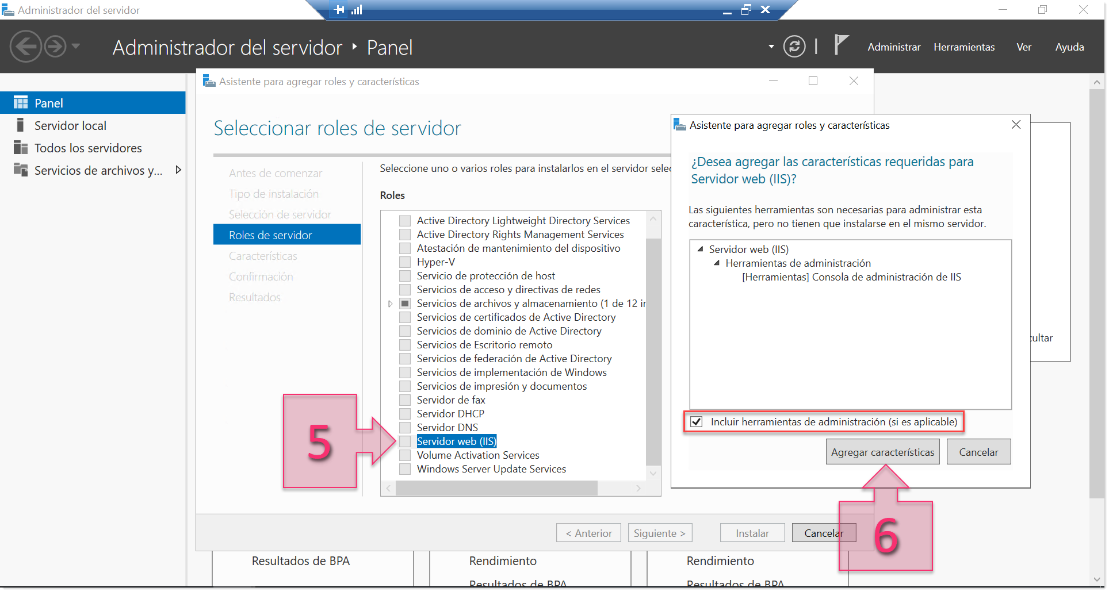The height and width of the screenshot is (603, 1109).
Task: Open Servicios de archivos y almacenamiento sidebar entry
Action: [x=98, y=170]
